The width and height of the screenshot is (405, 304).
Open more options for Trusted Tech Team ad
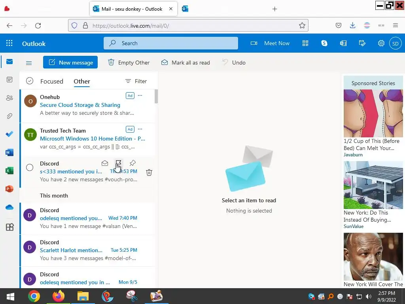click(140, 129)
